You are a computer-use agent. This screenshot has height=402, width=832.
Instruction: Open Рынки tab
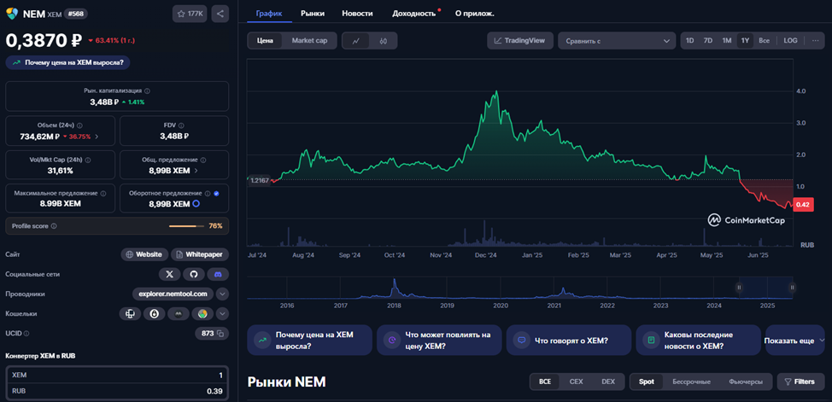point(313,14)
